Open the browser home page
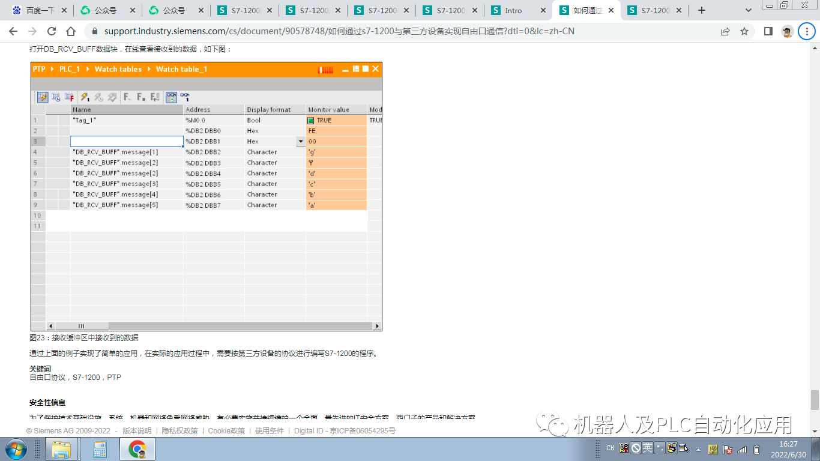The width and height of the screenshot is (820, 461). point(71,31)
